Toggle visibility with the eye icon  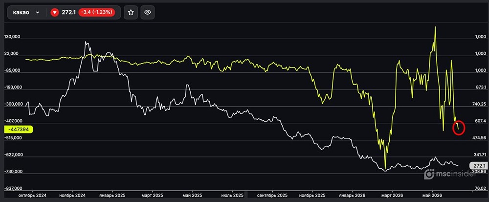148,12
